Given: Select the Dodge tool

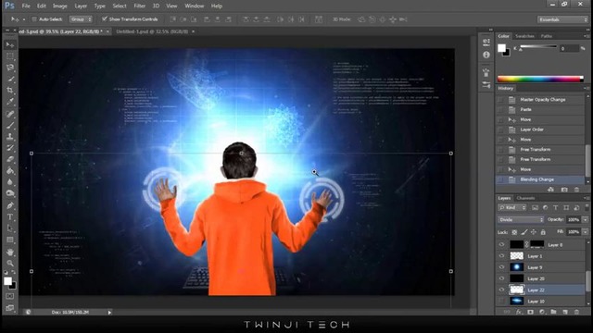Looking at the screenshot, I should click(x=10, y=193).
